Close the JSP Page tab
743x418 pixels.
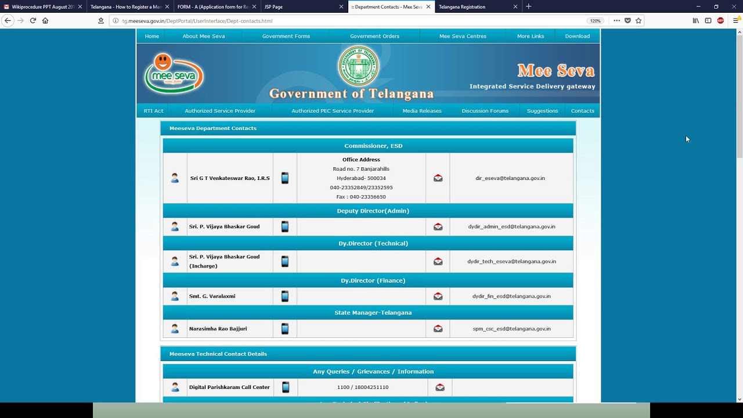[341, 7]
